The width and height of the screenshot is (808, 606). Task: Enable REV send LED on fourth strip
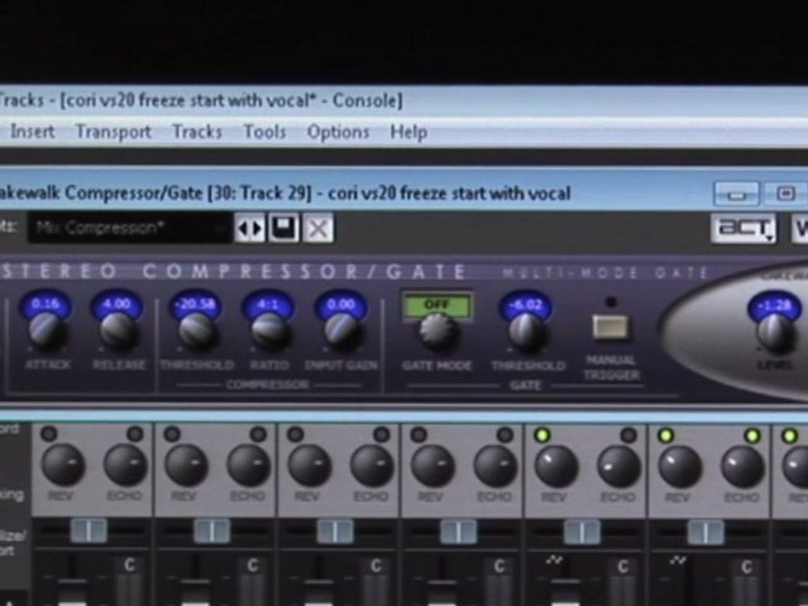[418, 435]
